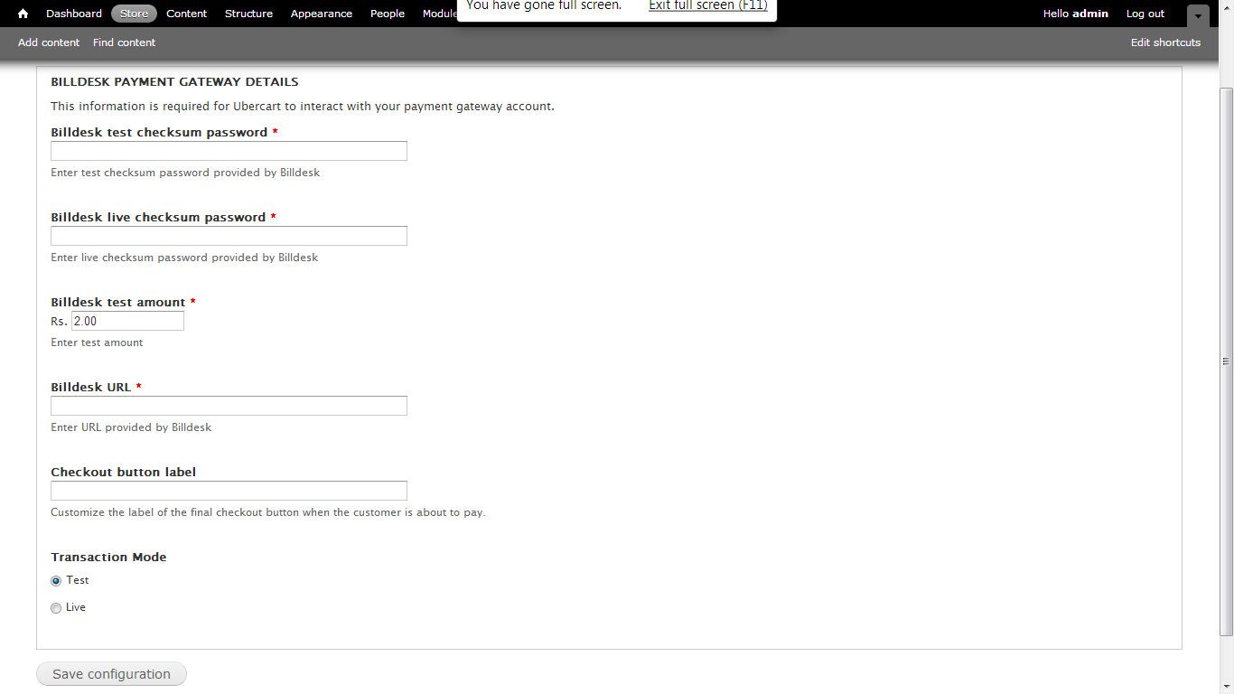Click the 'Enter test amount' hint text
This screenshot has height=694, width=1234.
coord(97,342)
